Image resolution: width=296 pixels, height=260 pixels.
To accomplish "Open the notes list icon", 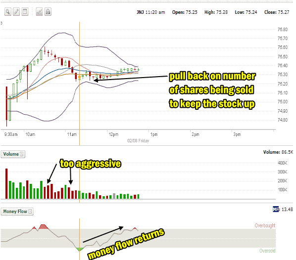I will (25, 12).
